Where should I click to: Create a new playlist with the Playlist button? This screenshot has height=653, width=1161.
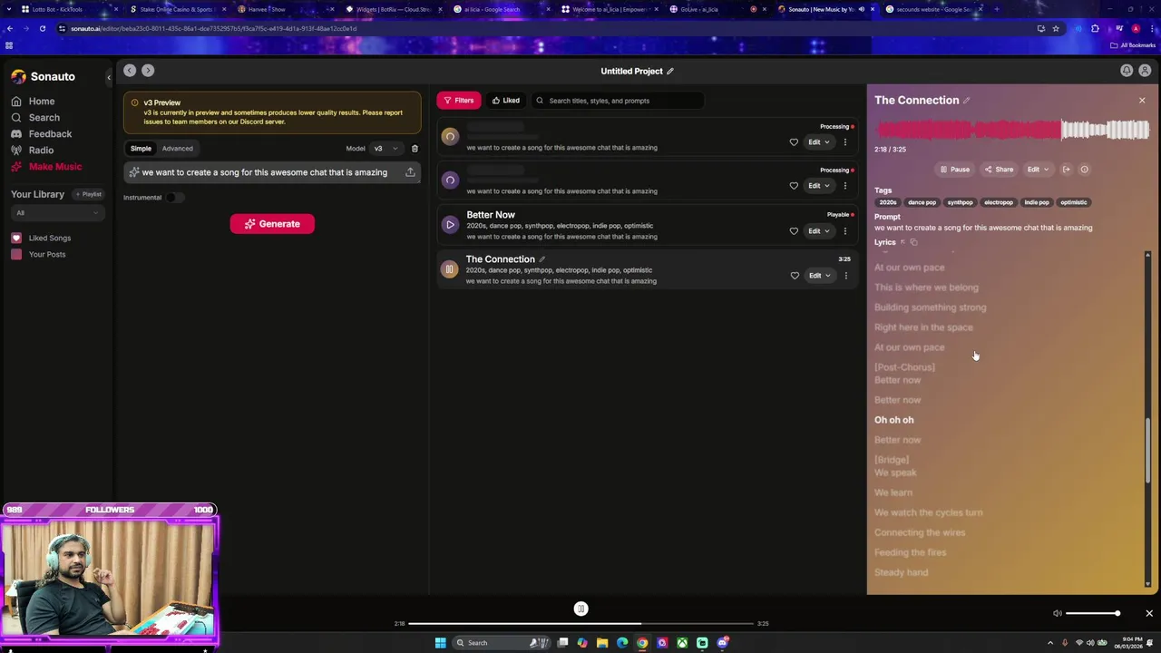tap(89, 194)
